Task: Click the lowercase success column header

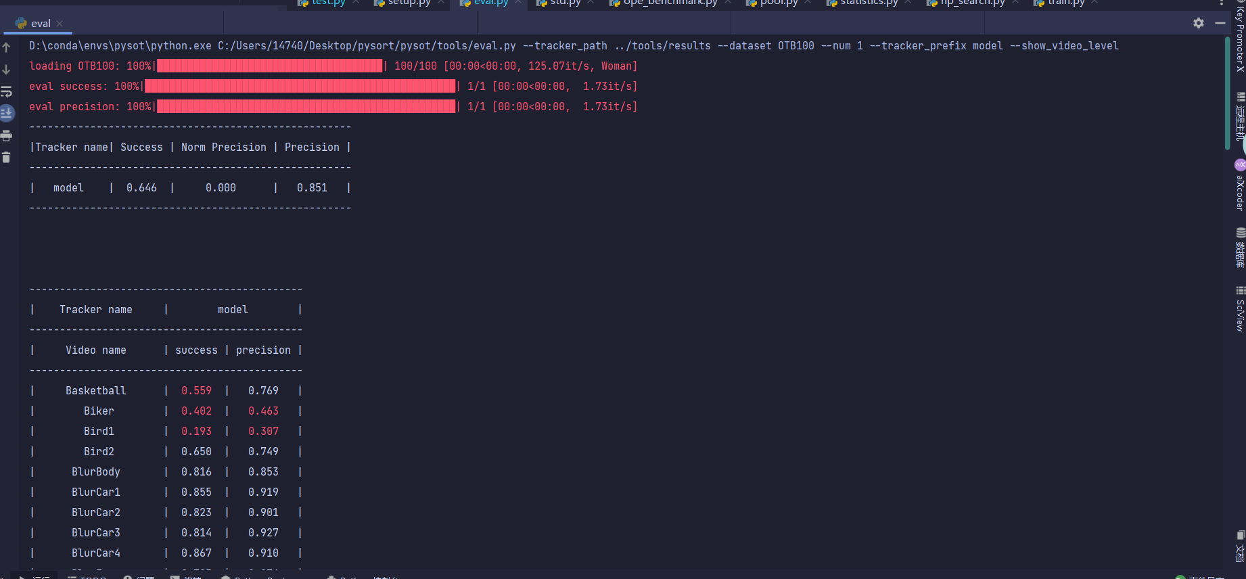Action: click(196, 350)
